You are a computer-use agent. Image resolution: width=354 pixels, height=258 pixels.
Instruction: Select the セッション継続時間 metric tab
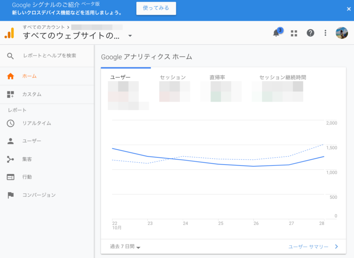(x=283, y=78)
